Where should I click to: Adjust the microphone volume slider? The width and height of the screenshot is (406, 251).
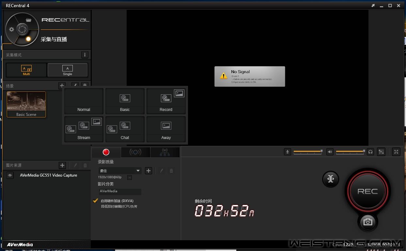click(308, 151)
